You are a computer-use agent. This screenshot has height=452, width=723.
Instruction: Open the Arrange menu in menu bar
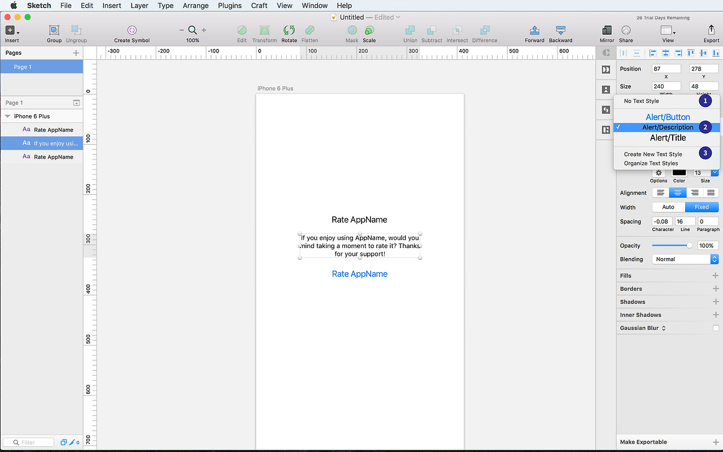[195, 6]
